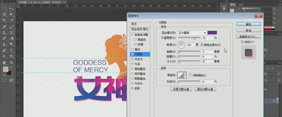Click the 不透明度 opacity slider track
This screenshot has width=282, height=117.
[x=189, y=38]
